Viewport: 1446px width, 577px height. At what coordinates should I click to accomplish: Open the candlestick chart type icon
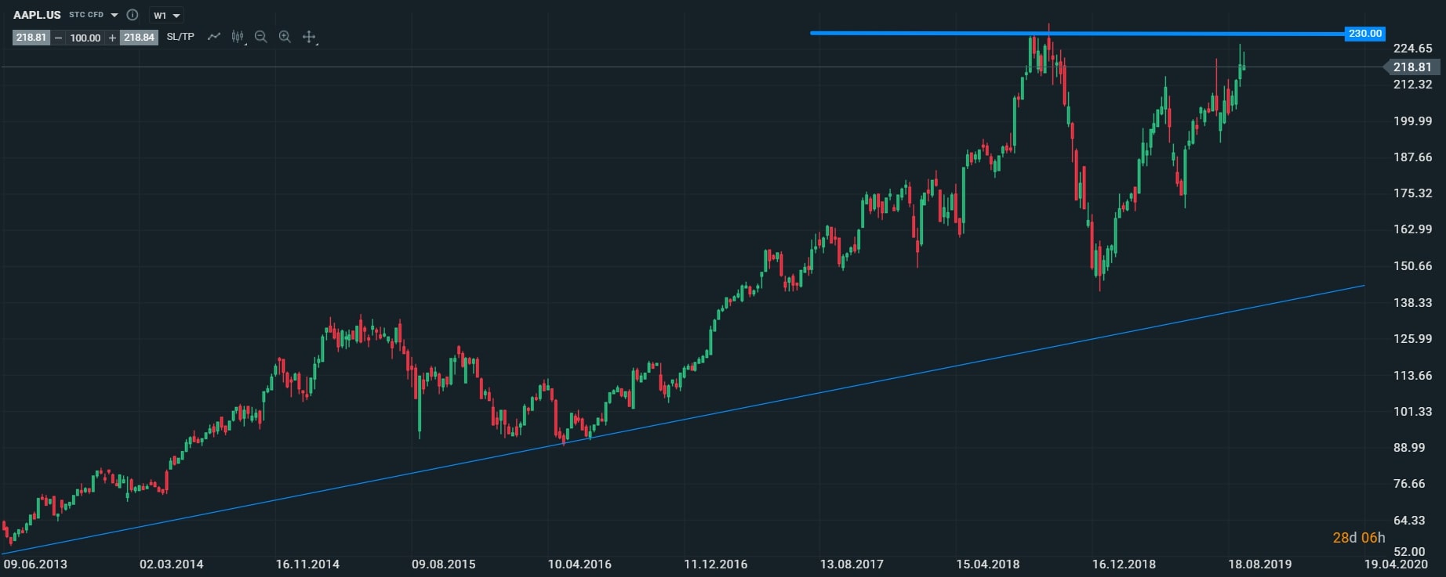point(238,37)
